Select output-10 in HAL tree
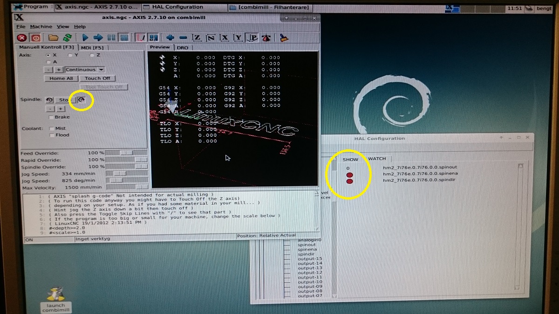This screenshot has width=559, height=314. point(310,282)
